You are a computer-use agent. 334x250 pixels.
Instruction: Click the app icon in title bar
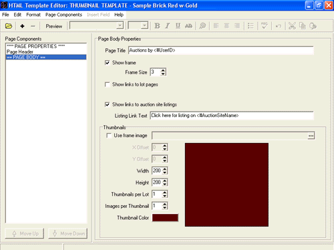(4, 5)
